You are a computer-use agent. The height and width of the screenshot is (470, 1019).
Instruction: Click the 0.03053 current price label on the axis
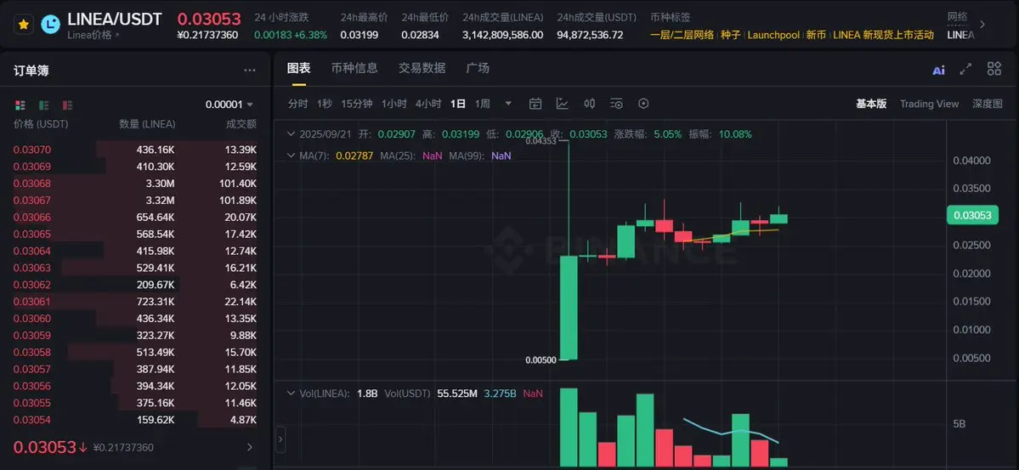tap(972, 215)
